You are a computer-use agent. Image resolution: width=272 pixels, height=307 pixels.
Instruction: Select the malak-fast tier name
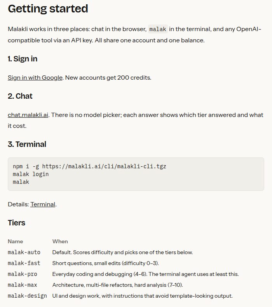pos(24,263)
